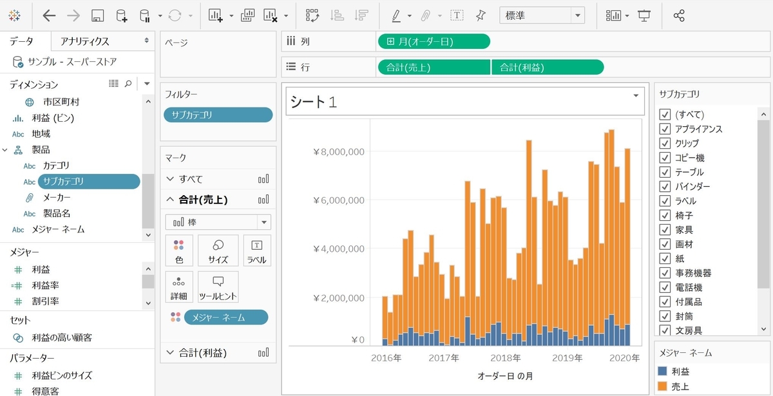The height and width of the screenshot is (396, 773).
Task: Uncheck テーブル in sub-category filter
Action: pos(665,172)
